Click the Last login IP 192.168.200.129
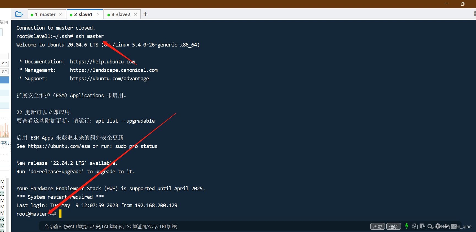The height and width of the screenshot is (232, 476). (156, 205)
